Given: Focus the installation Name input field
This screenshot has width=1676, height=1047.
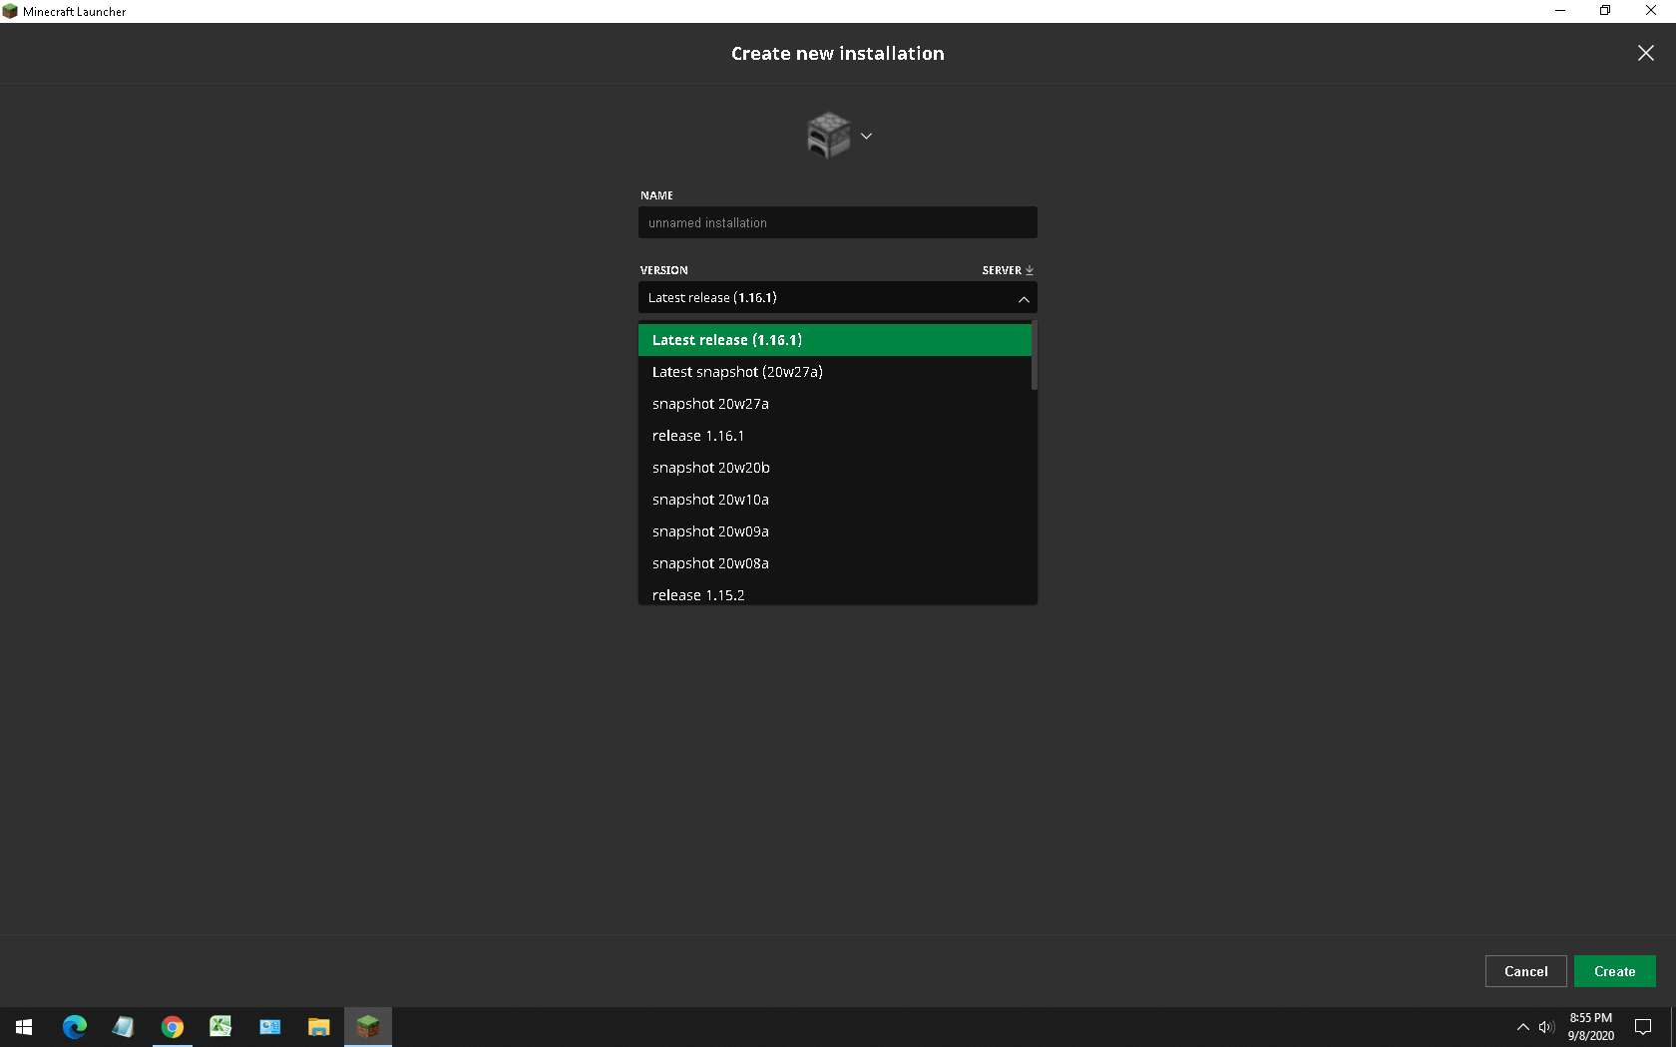Looking at the screenshot, I should [838, 222].
